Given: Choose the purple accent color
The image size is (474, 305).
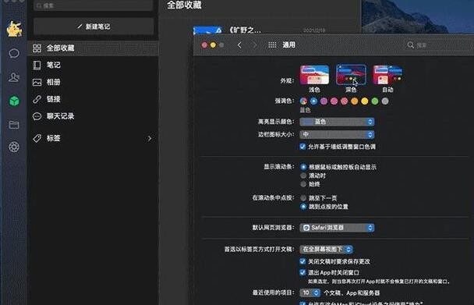Looking at the screenshot, I should [324, 101].
